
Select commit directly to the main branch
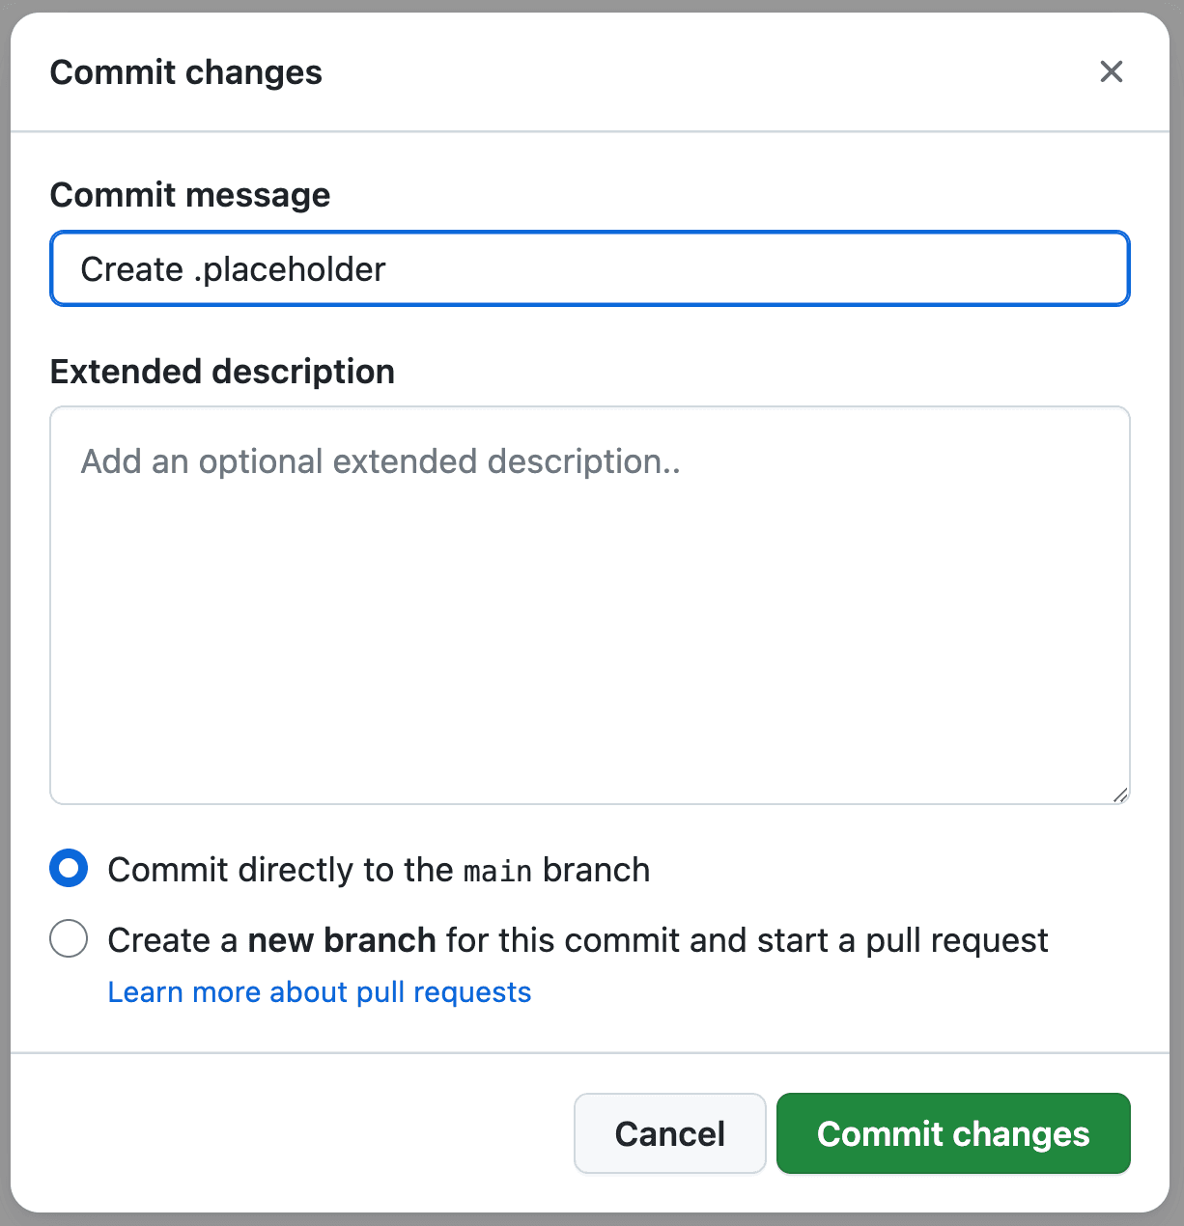click(68, 868)
